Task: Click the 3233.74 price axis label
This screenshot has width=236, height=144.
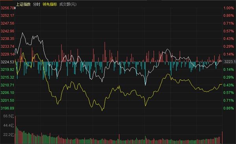Action: (7, 46)
